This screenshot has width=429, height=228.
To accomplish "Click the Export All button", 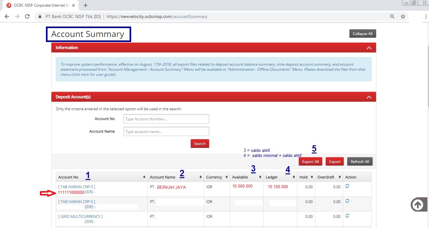I will [311, 161].
